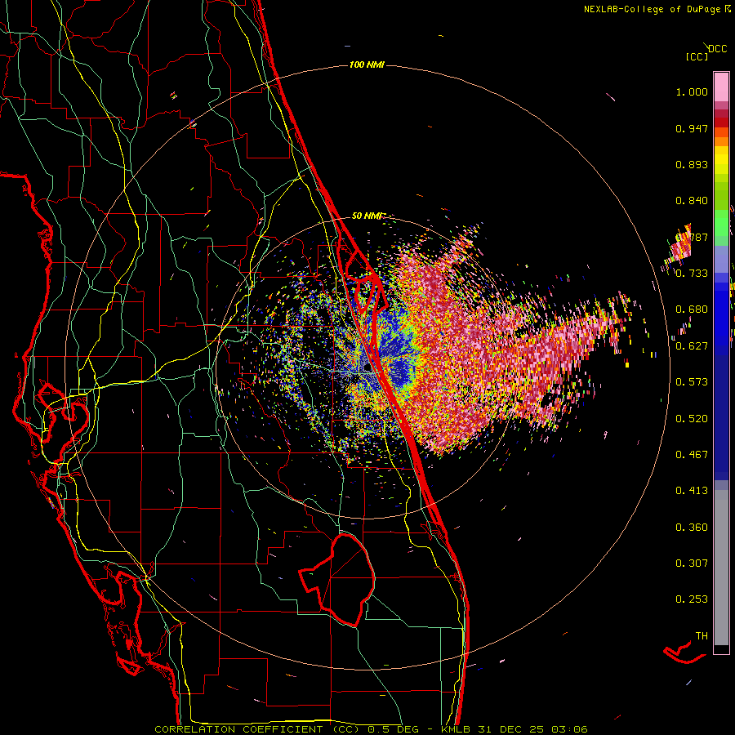Image resolution: width=735 pixels, height=735 pixels.
Task: Click the 0.840 value on color scale
Action: click(x=692, y=201)
